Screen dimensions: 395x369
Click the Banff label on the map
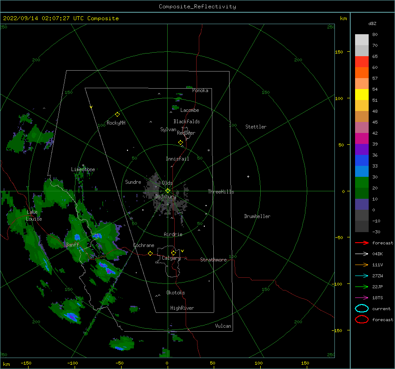[x=72, y=244]
